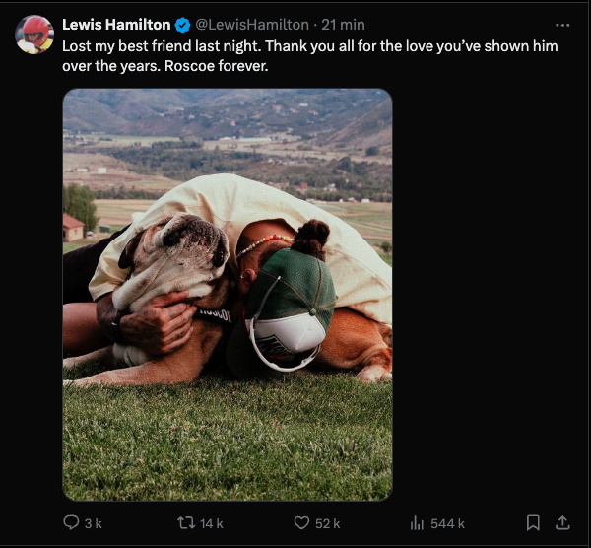Click the heart like icon
Screen dimensions: 591x548
tap(302, 523)
